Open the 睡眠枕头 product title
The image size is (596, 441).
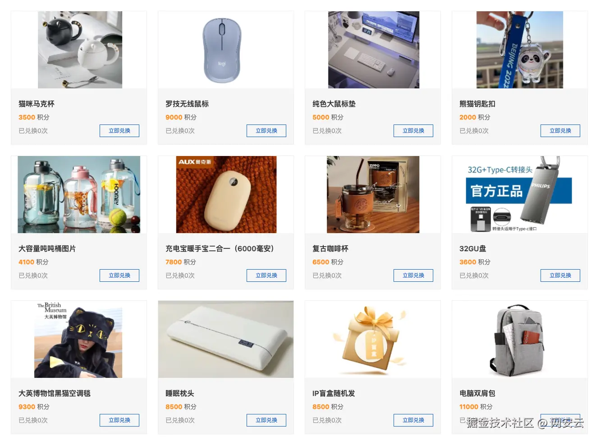180,393
